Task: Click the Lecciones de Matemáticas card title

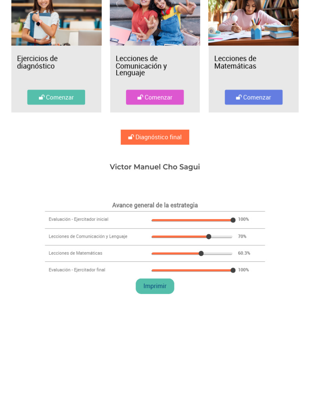Action: click(x=235, y=62)
